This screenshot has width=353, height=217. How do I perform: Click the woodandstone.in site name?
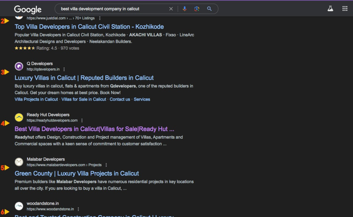click(x=43, y=203)
